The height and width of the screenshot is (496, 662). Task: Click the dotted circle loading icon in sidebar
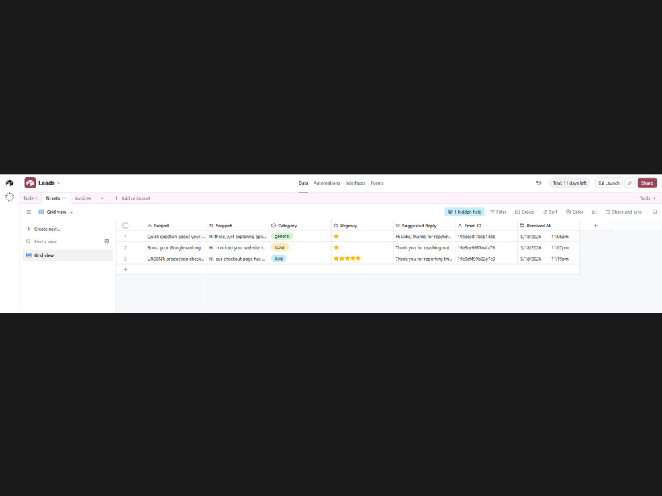click(x=9, y=197)
